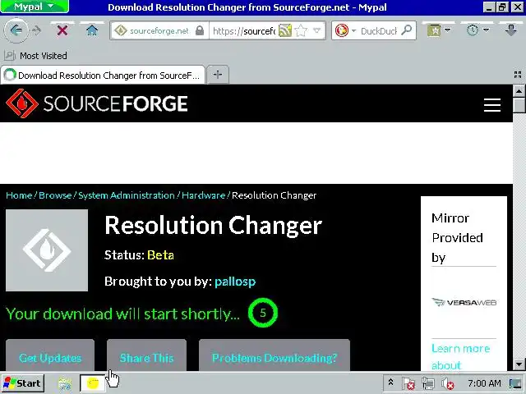Click the Get Updates button
Image resolution: width=526 pixels, height=394 pixels.
coord(50,355)
